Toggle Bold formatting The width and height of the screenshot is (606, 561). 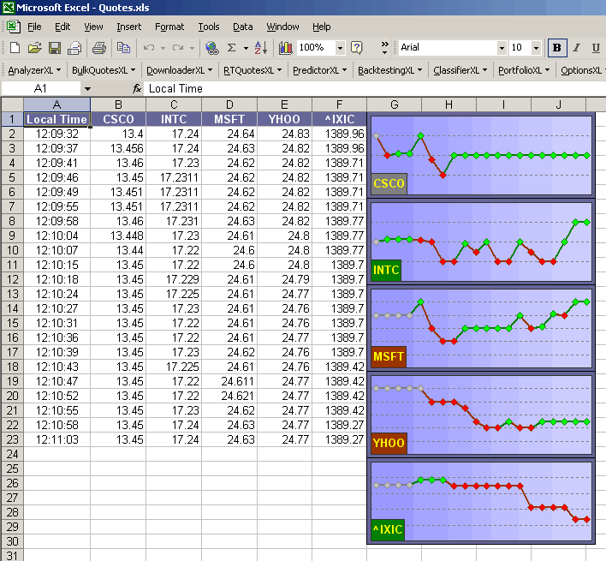point(557,48)
